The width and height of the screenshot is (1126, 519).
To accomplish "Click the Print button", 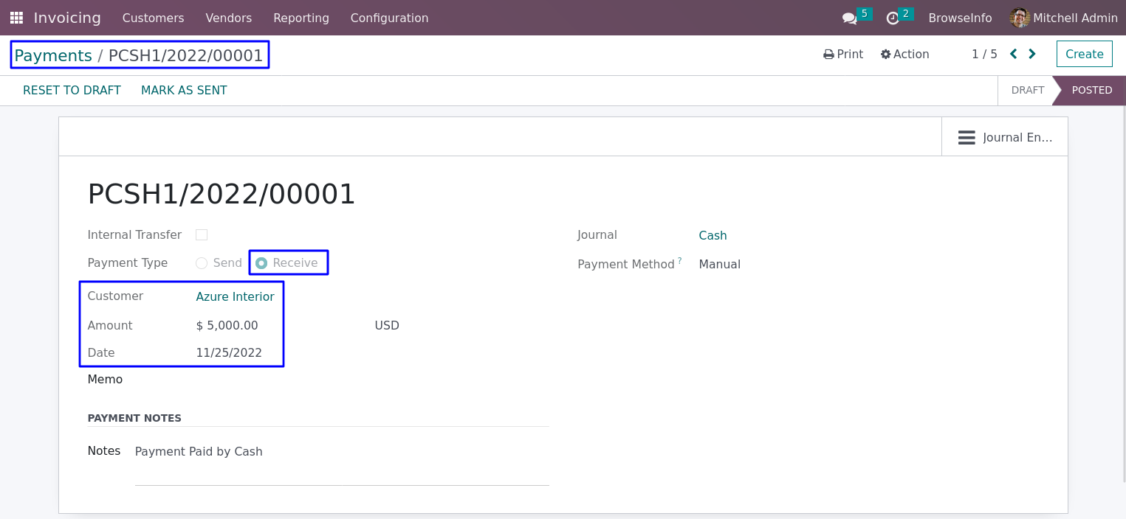I will click(x=843, y=54).
